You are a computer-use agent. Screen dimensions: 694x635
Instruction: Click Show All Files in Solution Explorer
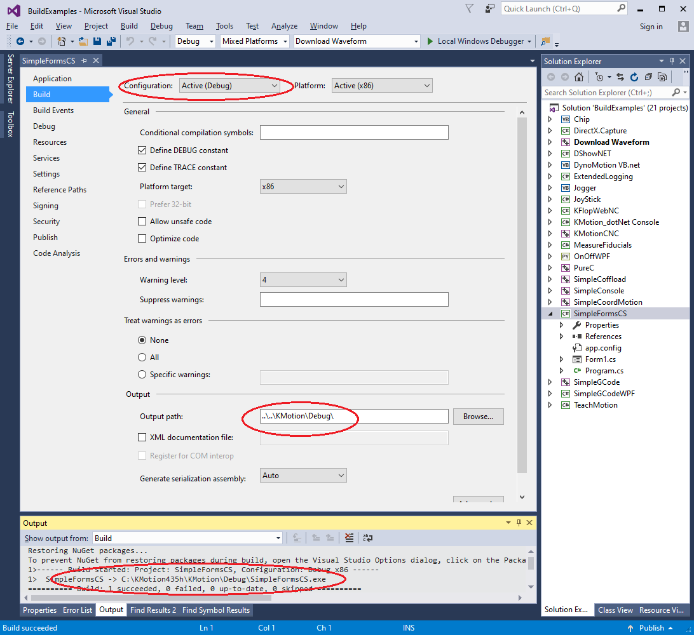(x=662, y=77)
